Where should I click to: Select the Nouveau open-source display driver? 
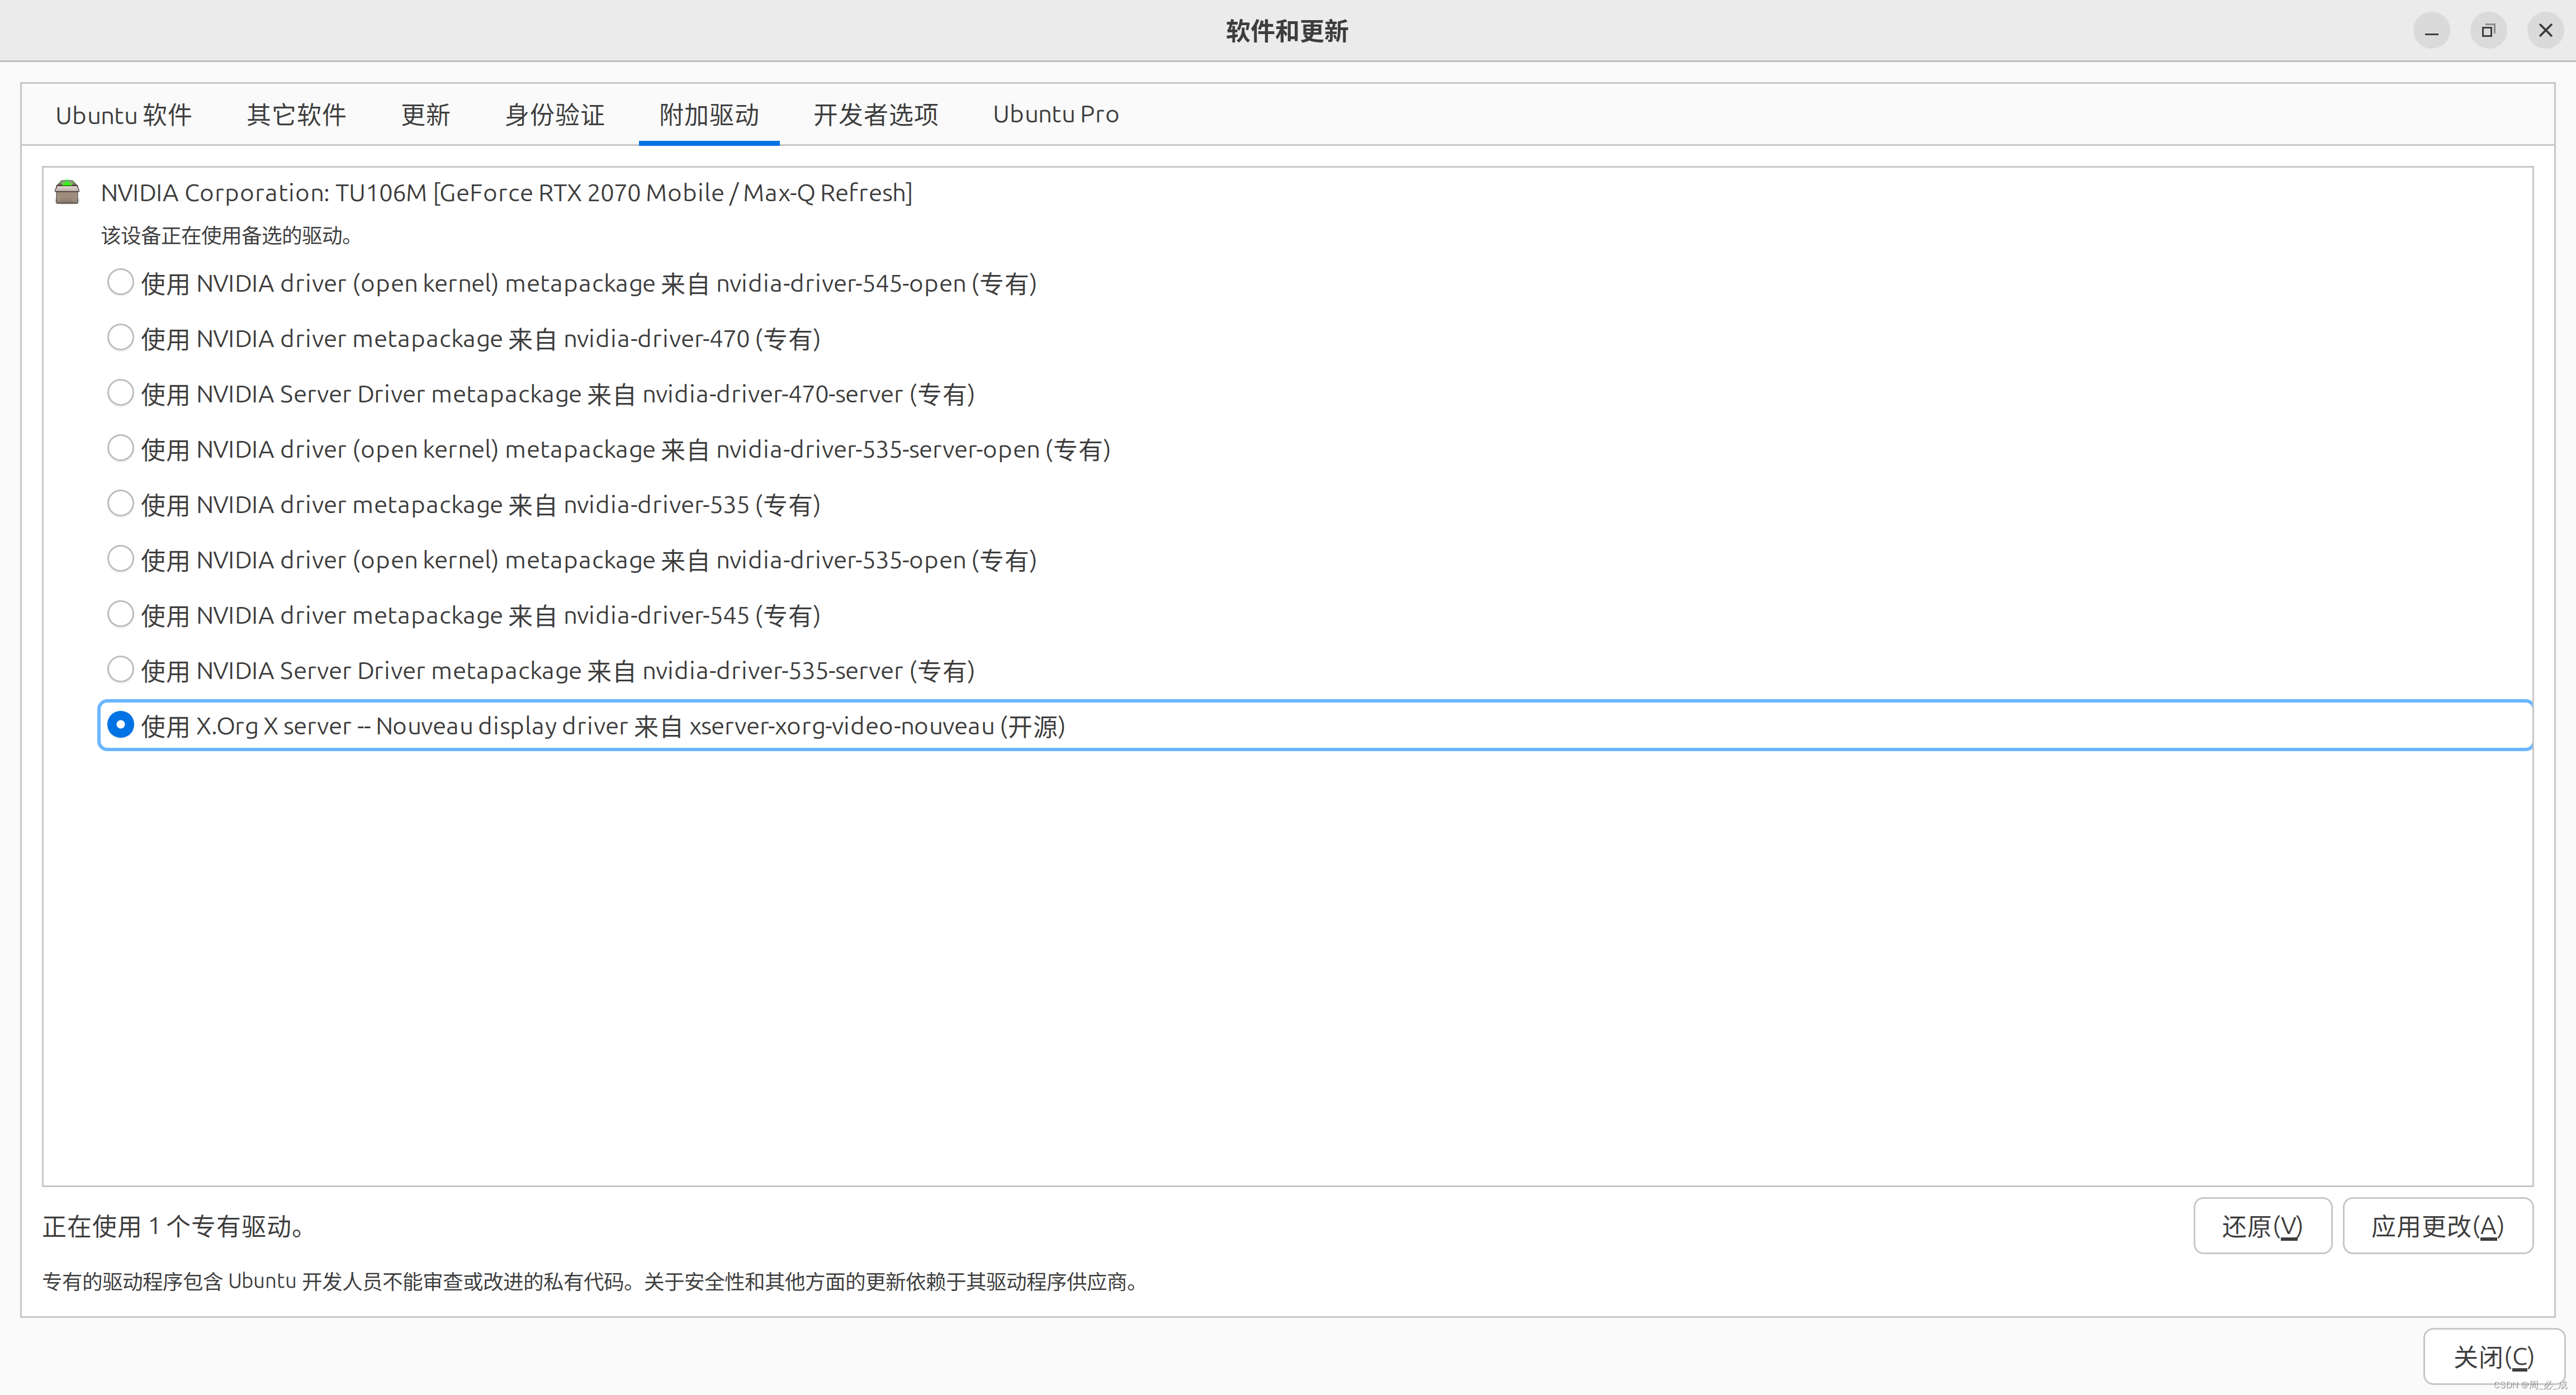120,725
